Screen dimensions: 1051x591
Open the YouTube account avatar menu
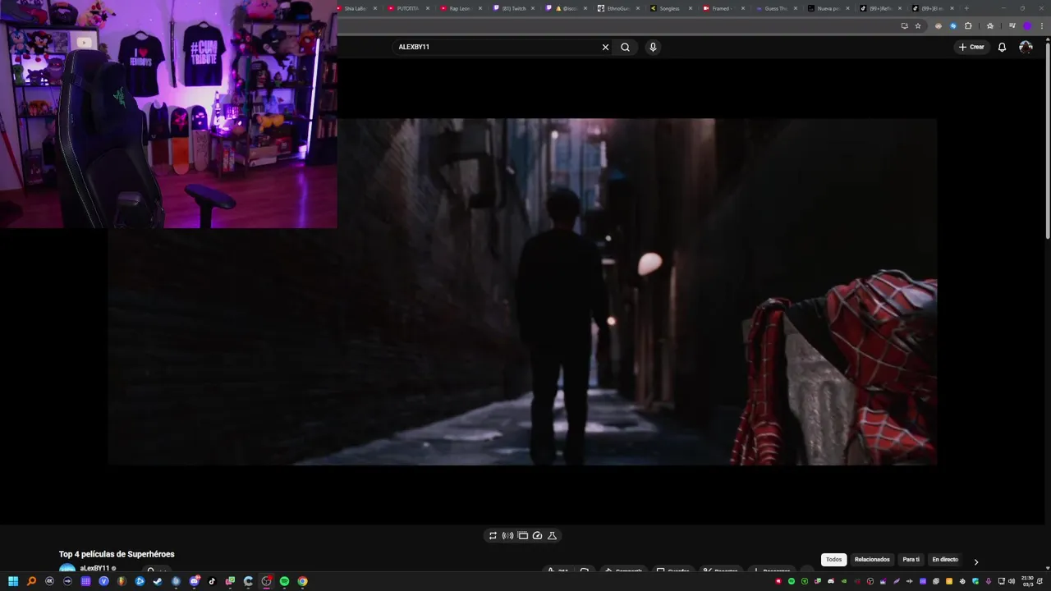[1026, 47]
